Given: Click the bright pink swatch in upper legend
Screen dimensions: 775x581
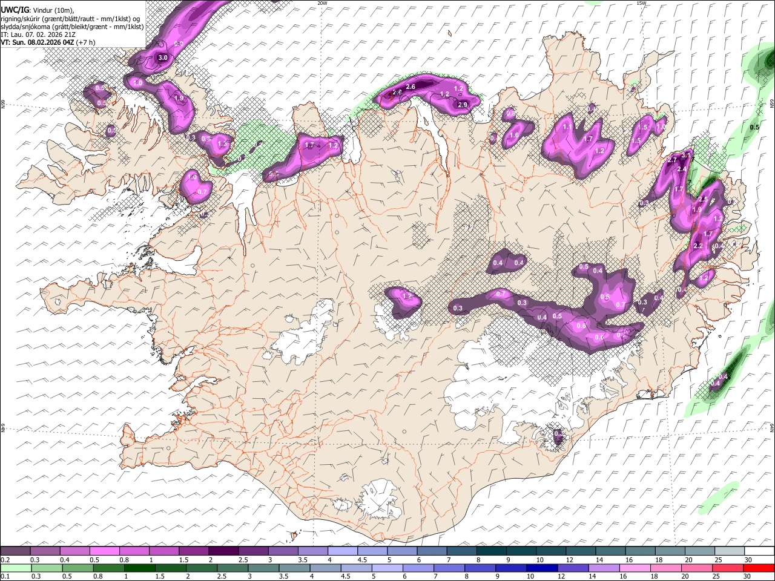Looking at the screenshot, I should pyautogui.click(x=104, y=551).
